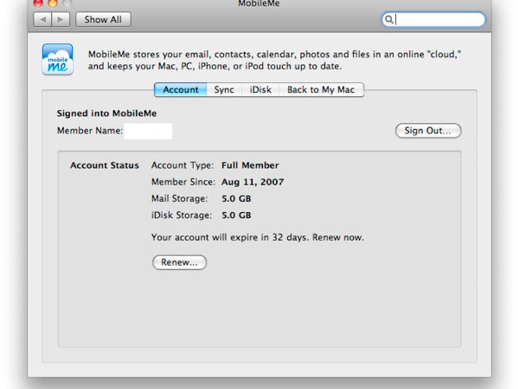Go back with the left arrow button
Screen dimensions: 519x389
click(x=42, y=20)
